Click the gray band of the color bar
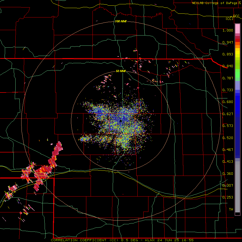This screenshot has height=242, width=242. point(237,187)
